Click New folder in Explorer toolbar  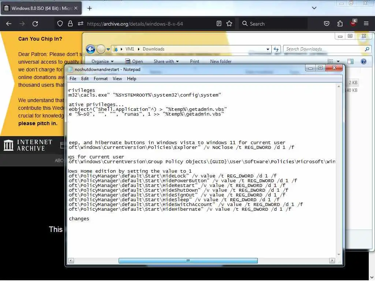(221, 61)
